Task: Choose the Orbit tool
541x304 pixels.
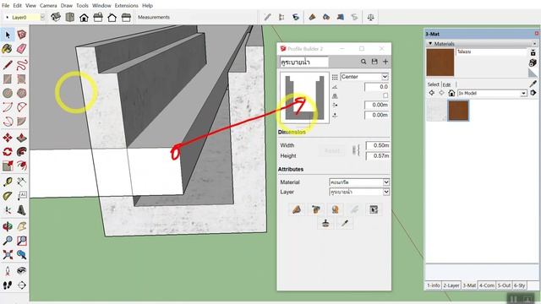Action: 8,226
